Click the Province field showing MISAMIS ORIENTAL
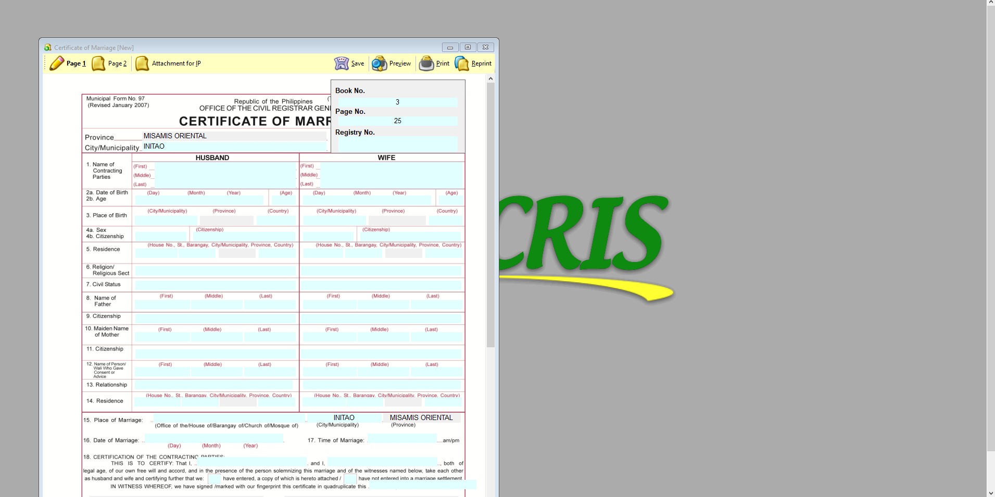Viewport: 995px width, 497px height. click(x=234, y=136)
